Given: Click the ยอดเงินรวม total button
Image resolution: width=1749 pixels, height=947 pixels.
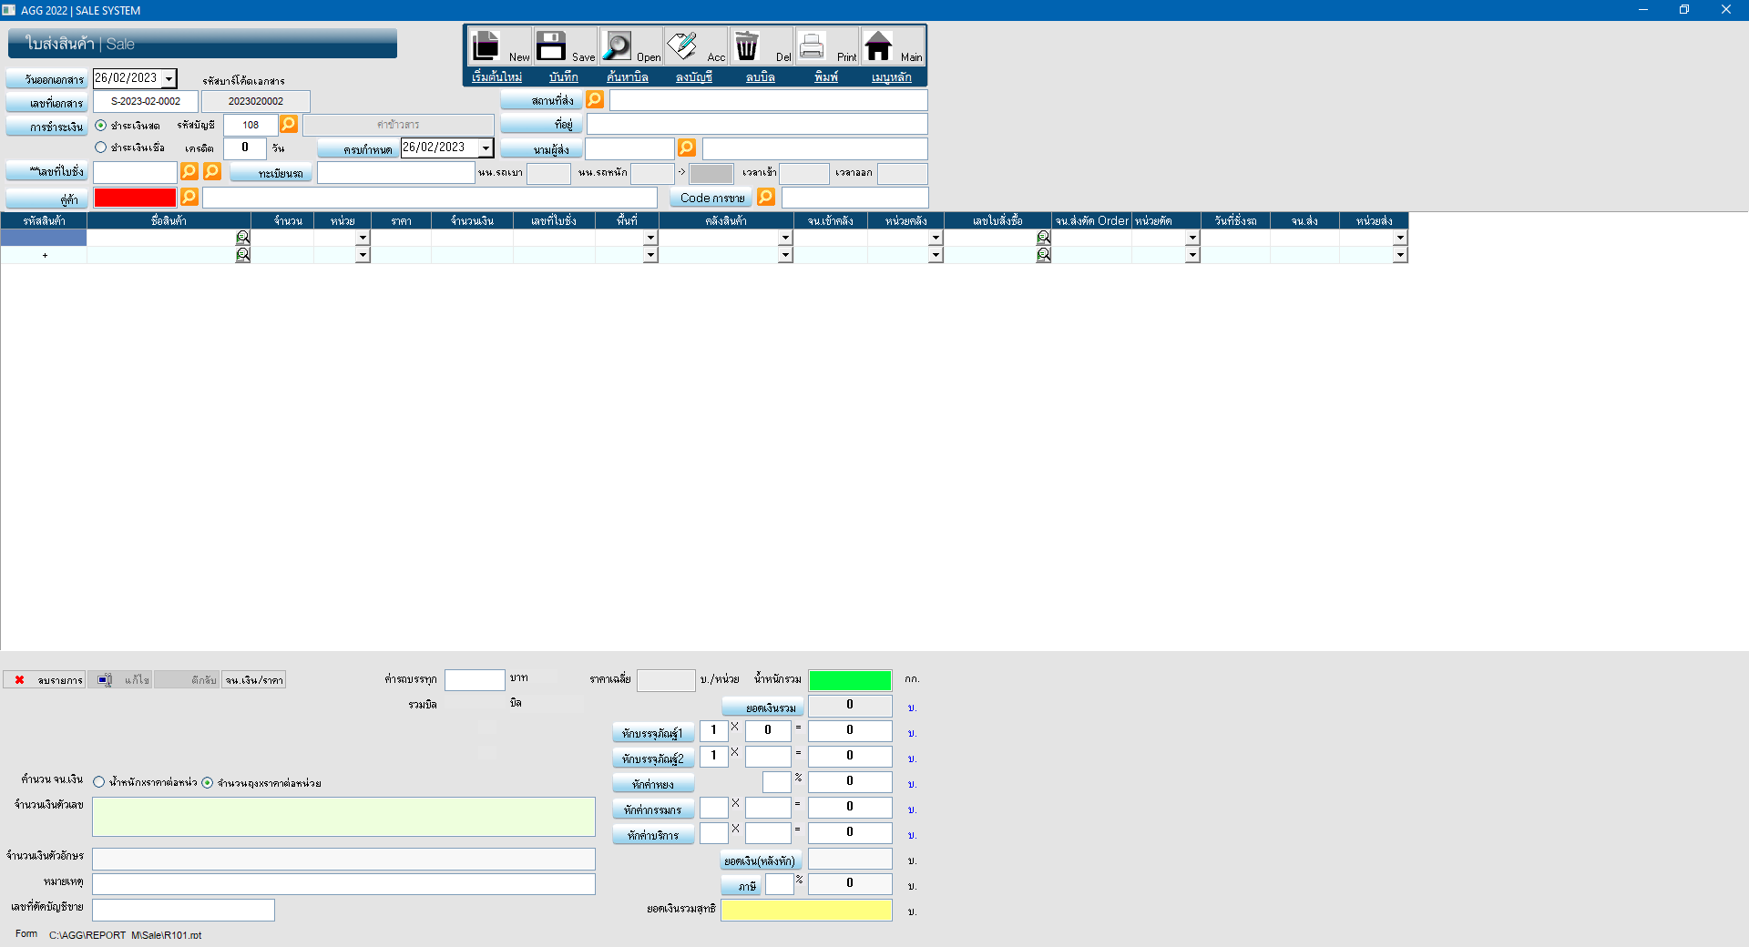Looking at the screenshot, I should 762,708.
